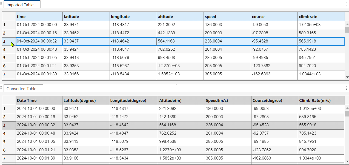
Task: Click course -92.0757 in Converted Table
Action: pyautogui.click(x=275, y=133)
